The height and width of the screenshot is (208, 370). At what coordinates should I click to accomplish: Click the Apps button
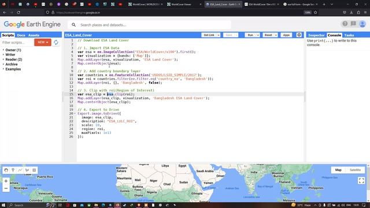pyautogui.click(x=286, y=35)
